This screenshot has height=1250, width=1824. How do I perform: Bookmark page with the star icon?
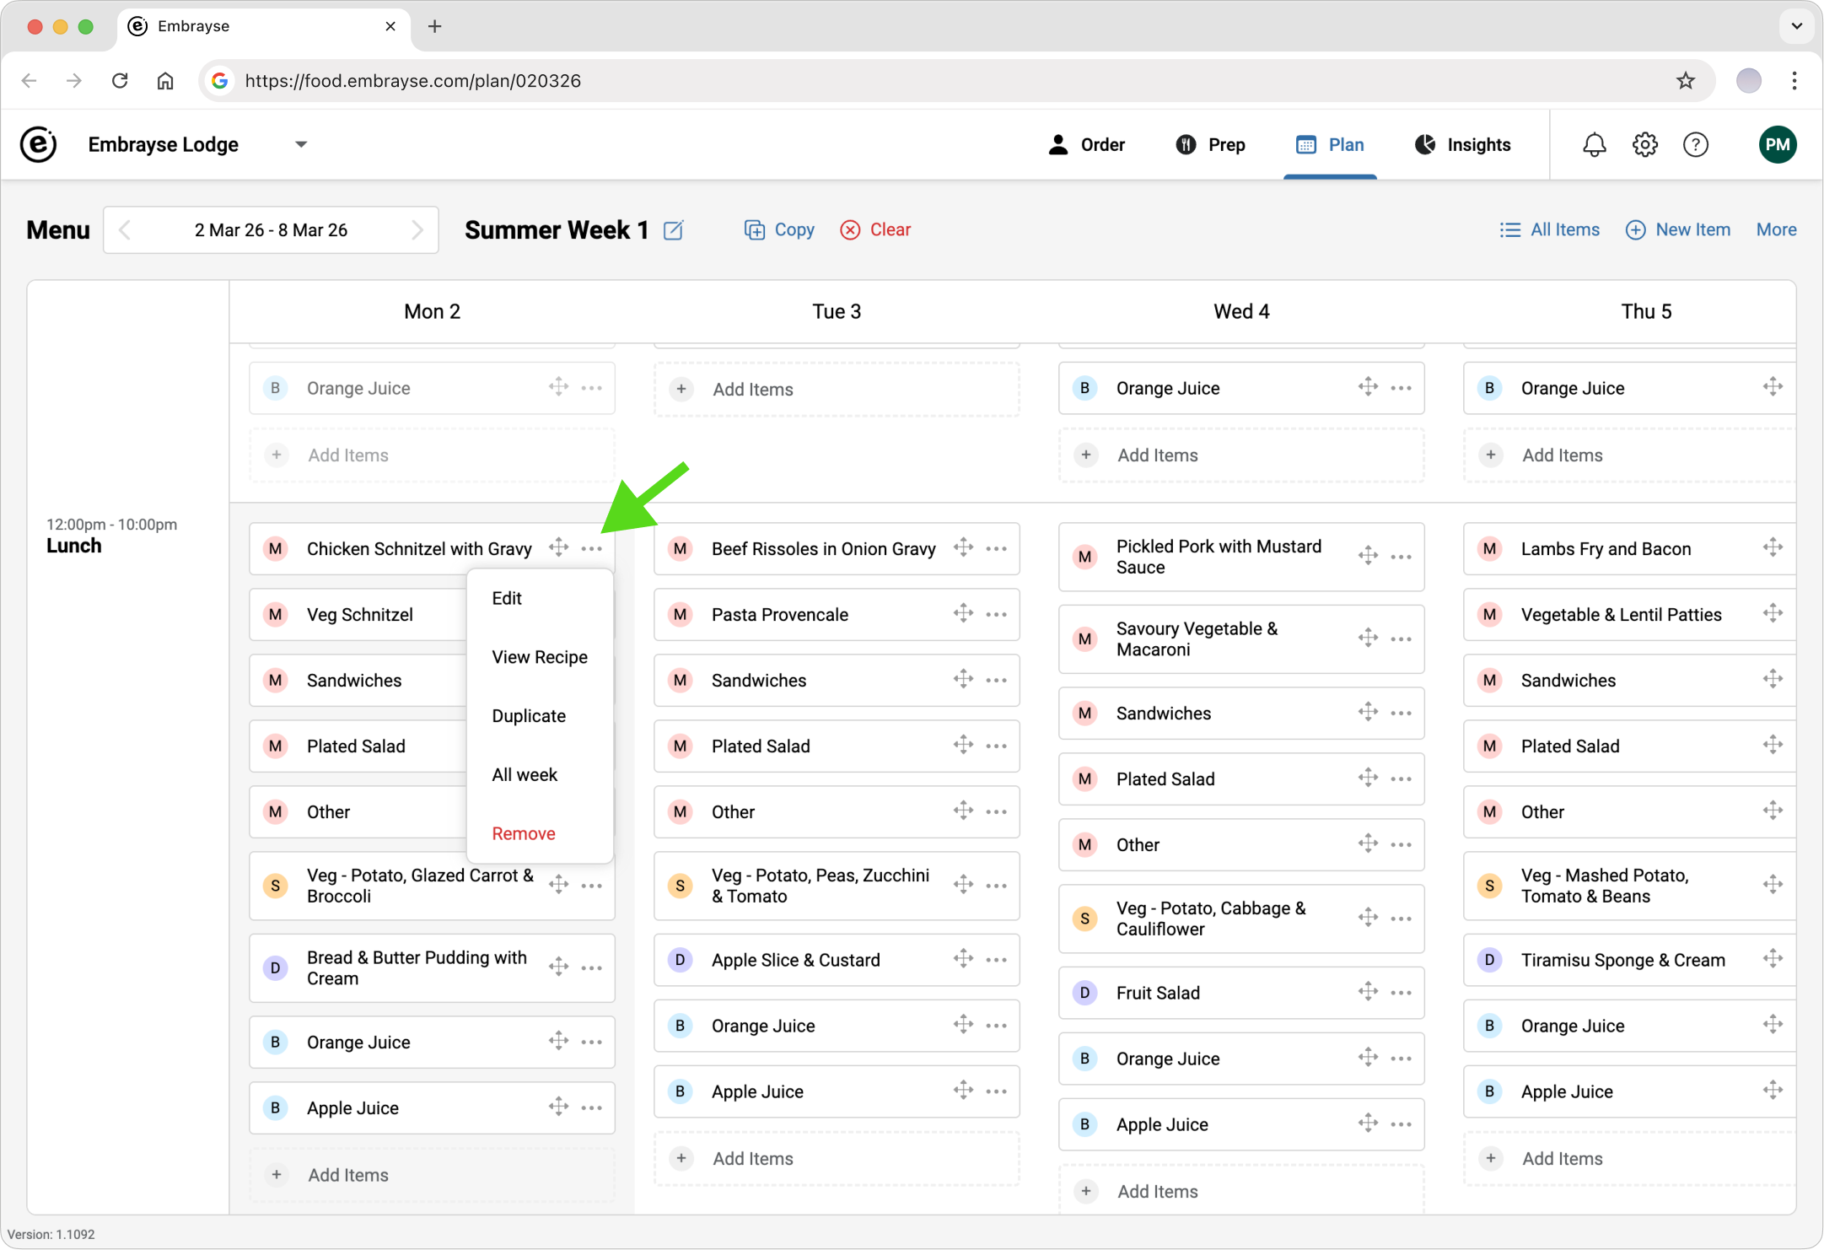click(x=1685, y=81)
